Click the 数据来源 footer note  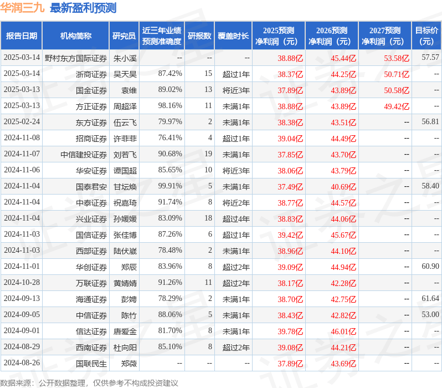click(x=89, y=383)
